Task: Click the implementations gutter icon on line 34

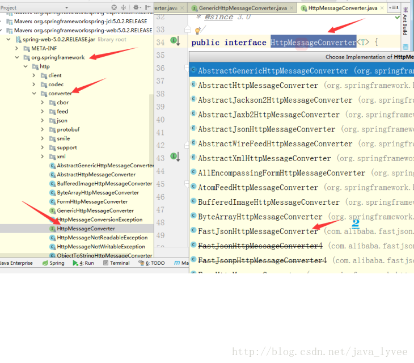Action: pos(175,41)
